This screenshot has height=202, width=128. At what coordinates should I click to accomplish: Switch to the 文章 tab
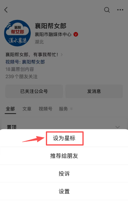coord(27,109)
